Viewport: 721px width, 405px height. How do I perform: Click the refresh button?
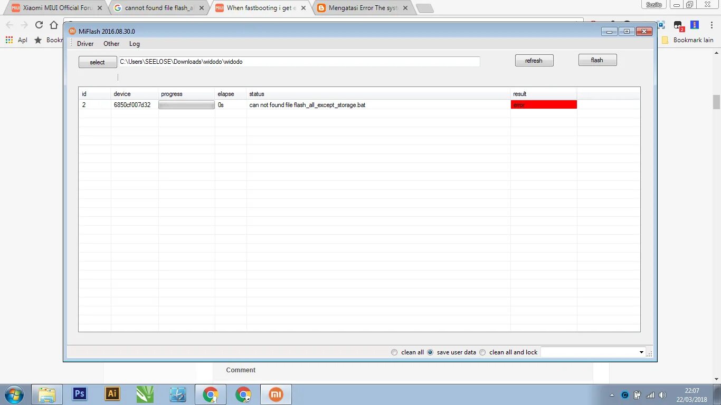[x=534, y=61]
